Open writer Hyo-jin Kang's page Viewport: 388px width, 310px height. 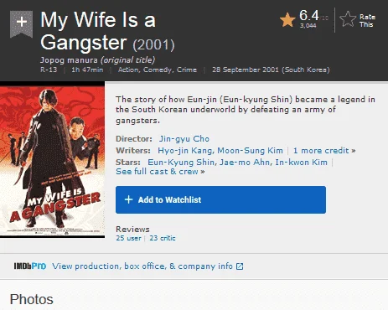point(185,151)
